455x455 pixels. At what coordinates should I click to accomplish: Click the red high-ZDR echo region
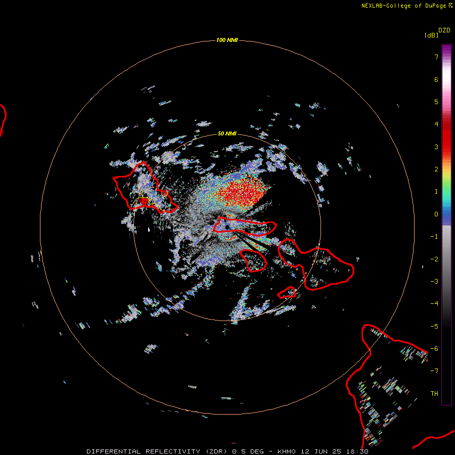[242, 193]
